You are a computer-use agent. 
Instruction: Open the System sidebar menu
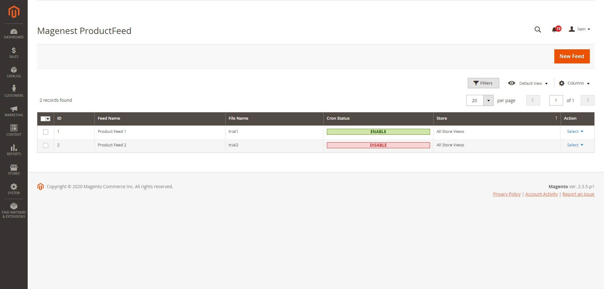(x=14, y=189)
